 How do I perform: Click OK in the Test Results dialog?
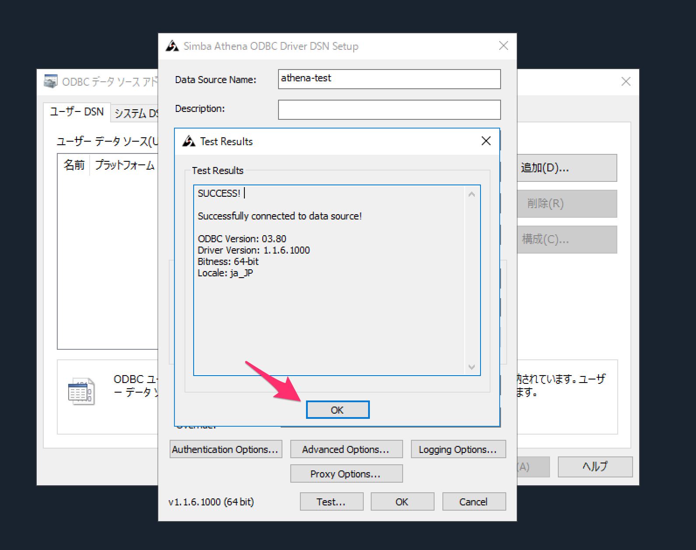pos(338,410)
